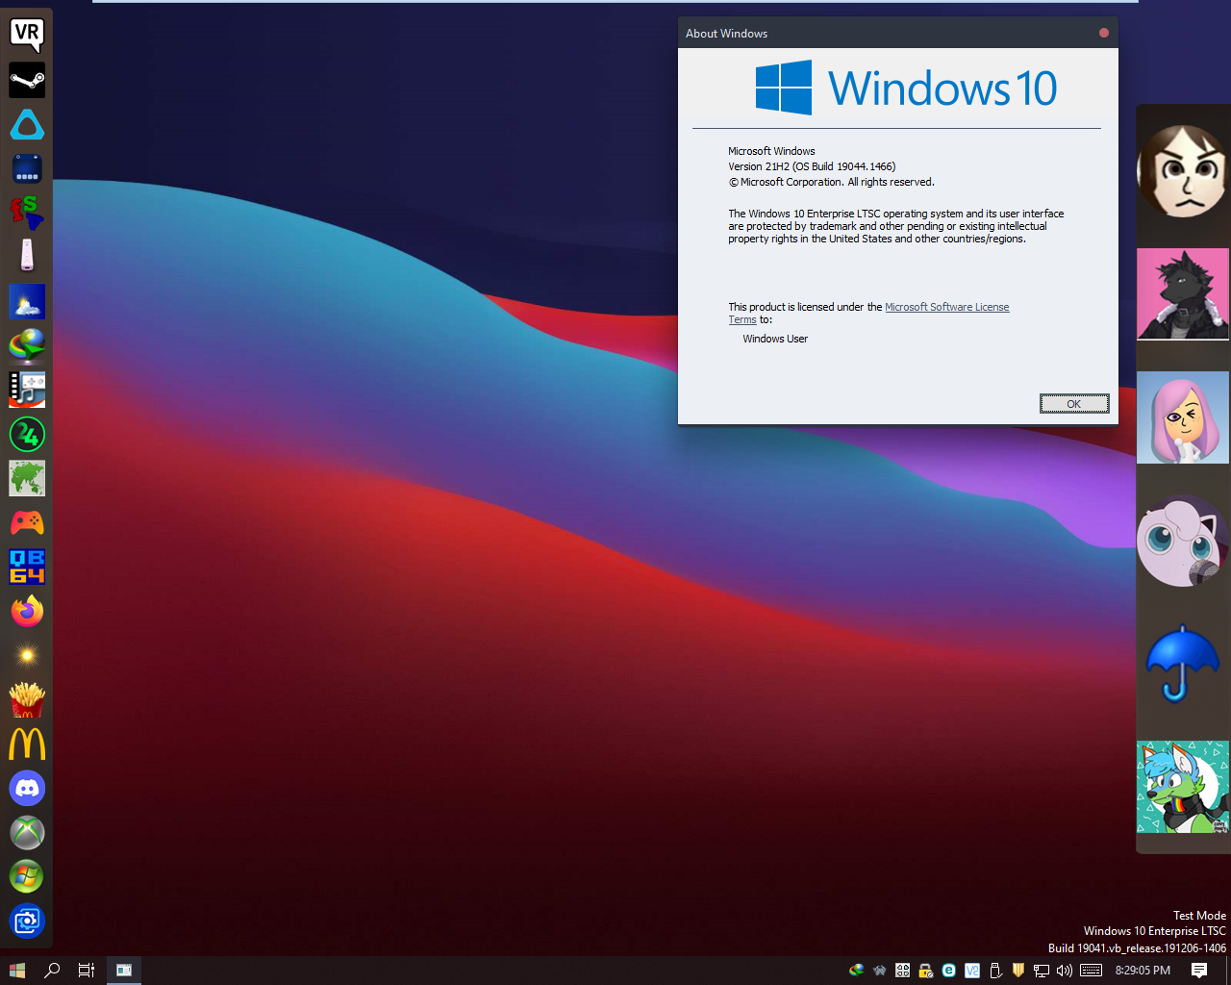
Task: Open Firefox browser in the dock
Action: point(27,611)
